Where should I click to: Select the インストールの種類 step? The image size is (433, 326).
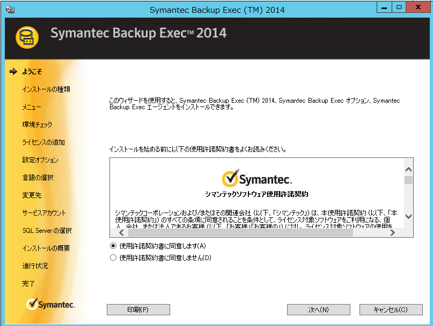click(46, 89)
